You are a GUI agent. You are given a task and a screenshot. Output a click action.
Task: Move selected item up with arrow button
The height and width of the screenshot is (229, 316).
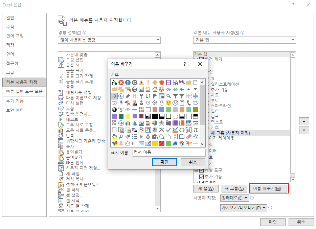[x=304, y=121]
